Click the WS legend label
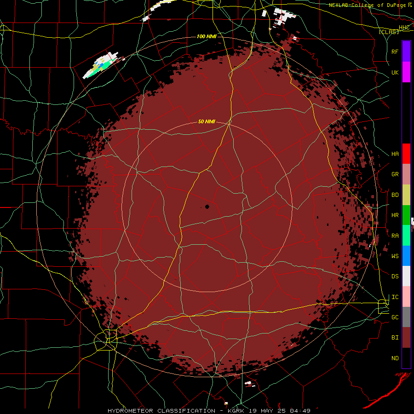 [x=395, y=256]
